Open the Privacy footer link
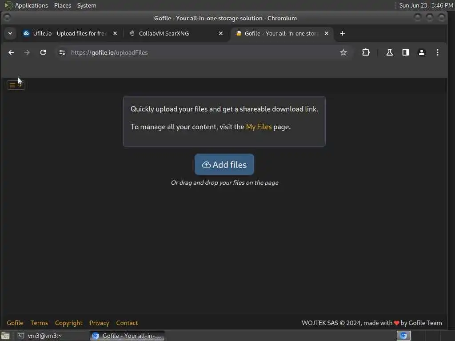Viewport: 455px width, 341px height. (x=99, y=323)
